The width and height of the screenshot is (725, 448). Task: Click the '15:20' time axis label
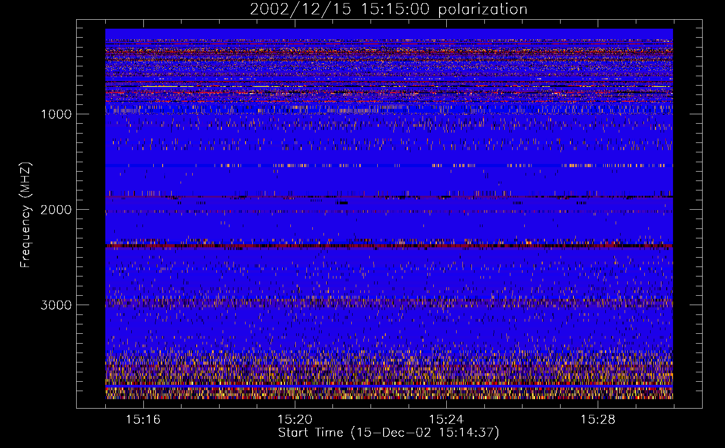pos(295,420)
